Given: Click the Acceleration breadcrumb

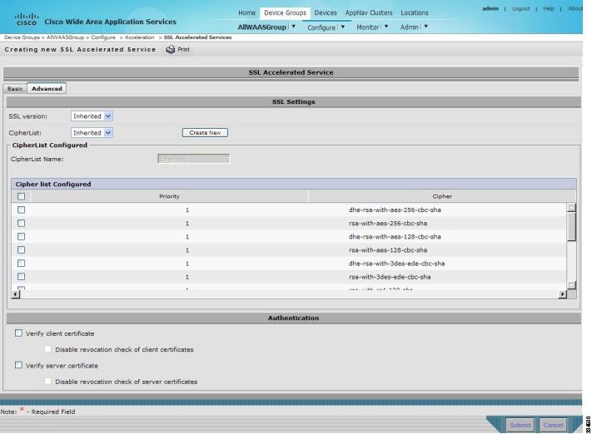Looking at the screenshot, I should [140, 37].
